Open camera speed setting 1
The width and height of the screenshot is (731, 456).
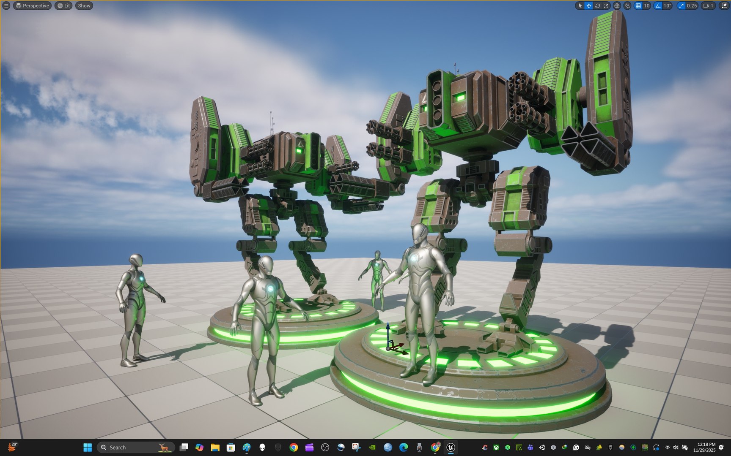tap(708, 5)
